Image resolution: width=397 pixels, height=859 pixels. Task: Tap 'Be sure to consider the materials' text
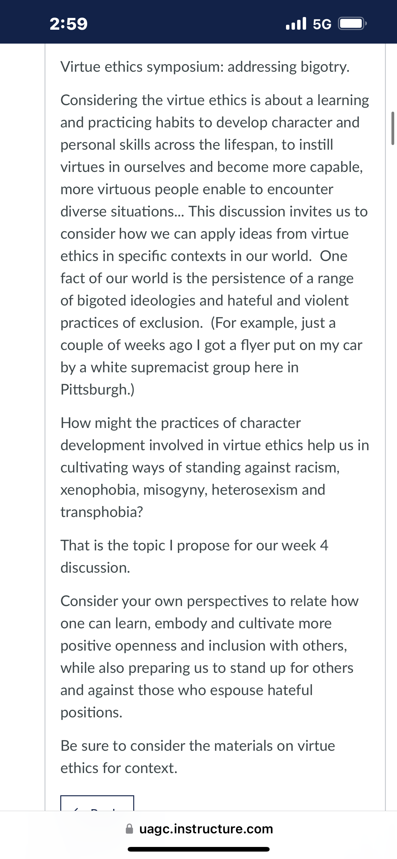[x=198, y=757]
